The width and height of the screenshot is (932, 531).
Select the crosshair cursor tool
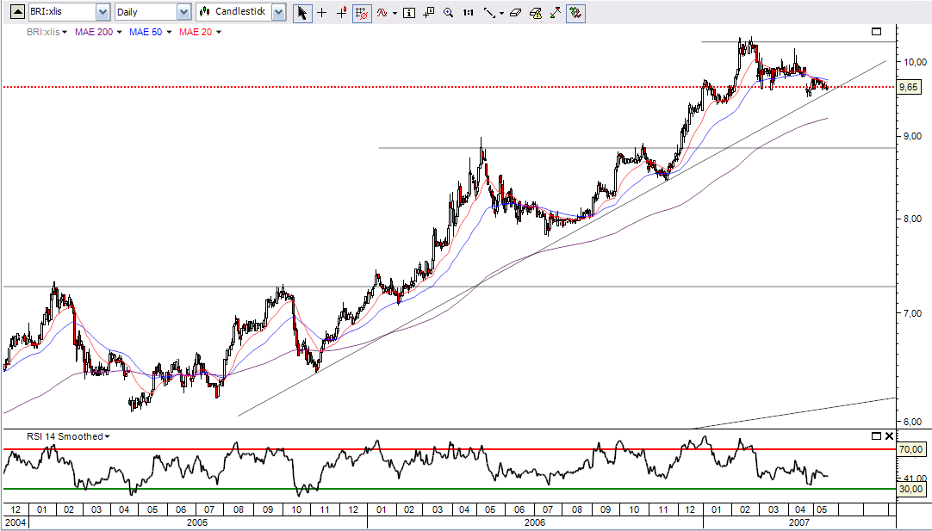coord(322,12)
